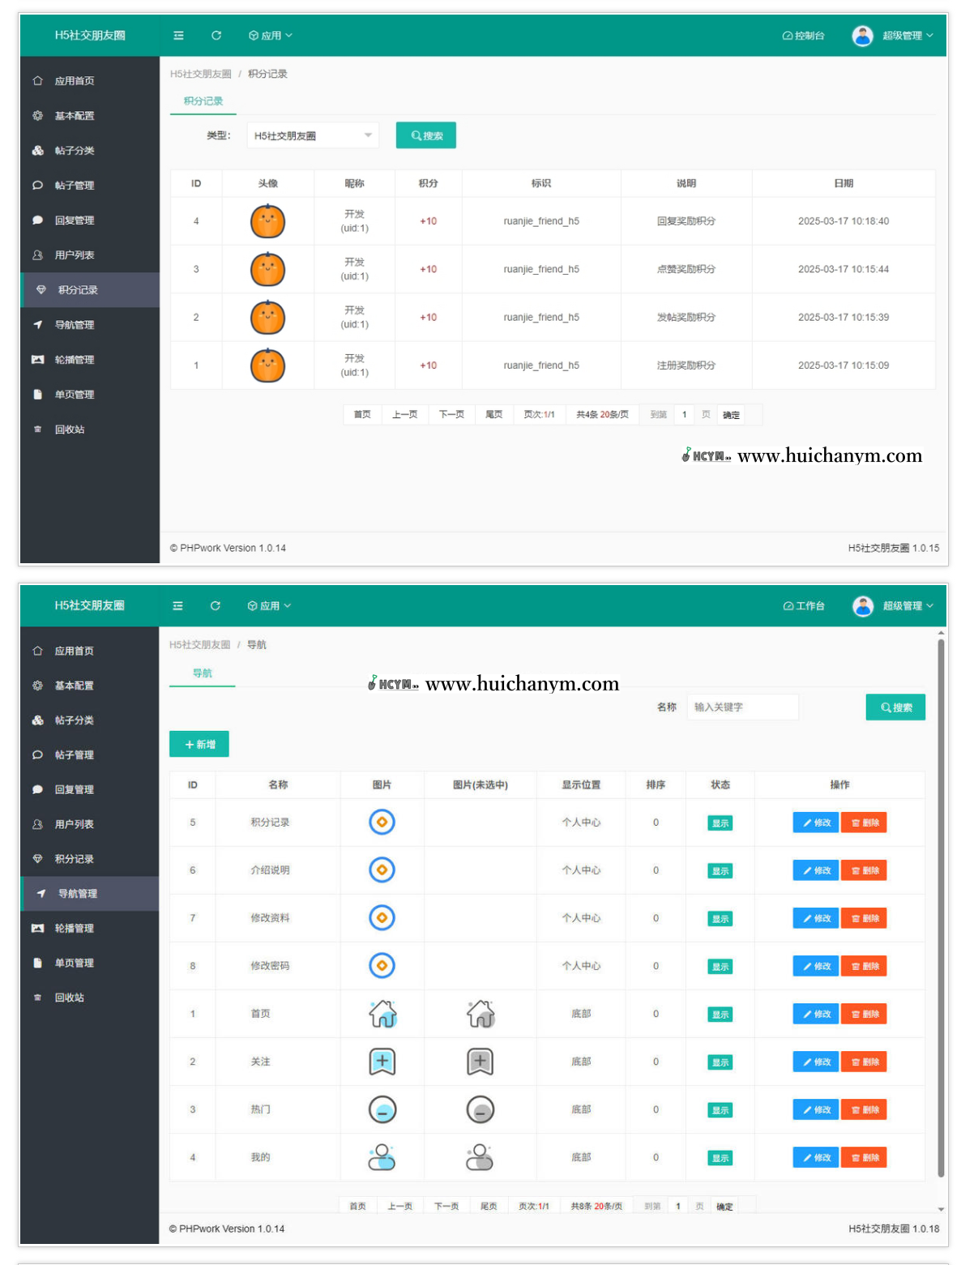Open 回收站 via its trash icon
Image resolution: width=961 pixels, height=1265 pixels.
(37, 430)
